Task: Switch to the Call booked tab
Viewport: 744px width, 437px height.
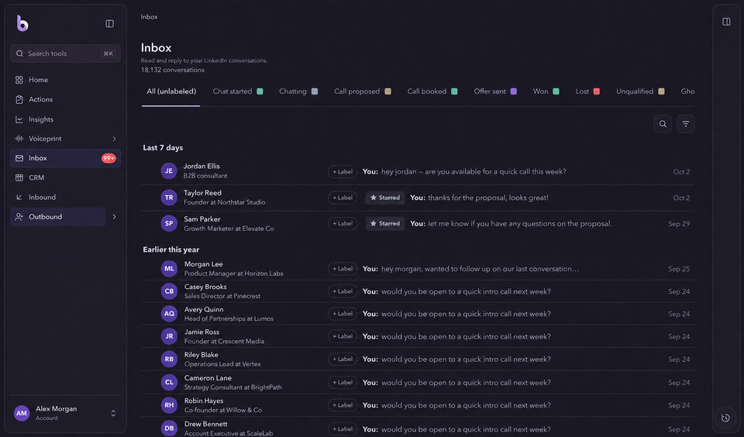Action: point(432,91)
